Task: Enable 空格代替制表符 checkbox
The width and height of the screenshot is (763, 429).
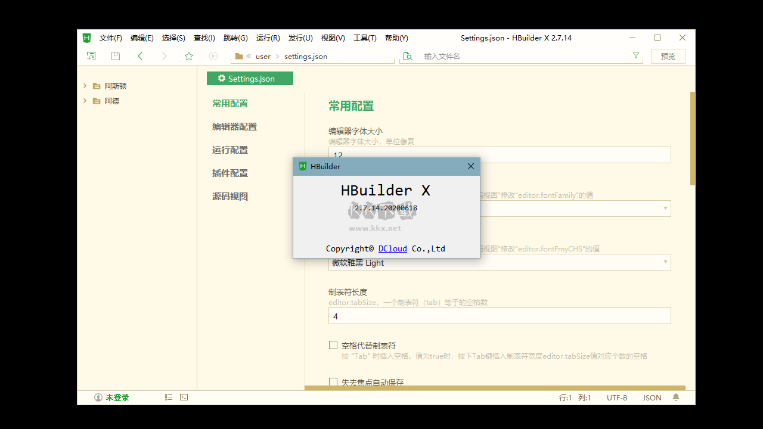Action: tap(333, 344)
